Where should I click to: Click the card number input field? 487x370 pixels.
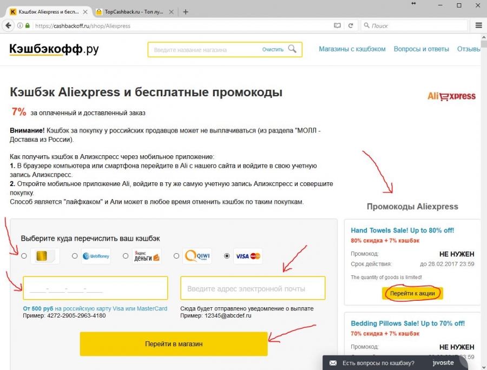tap(95, 288)
